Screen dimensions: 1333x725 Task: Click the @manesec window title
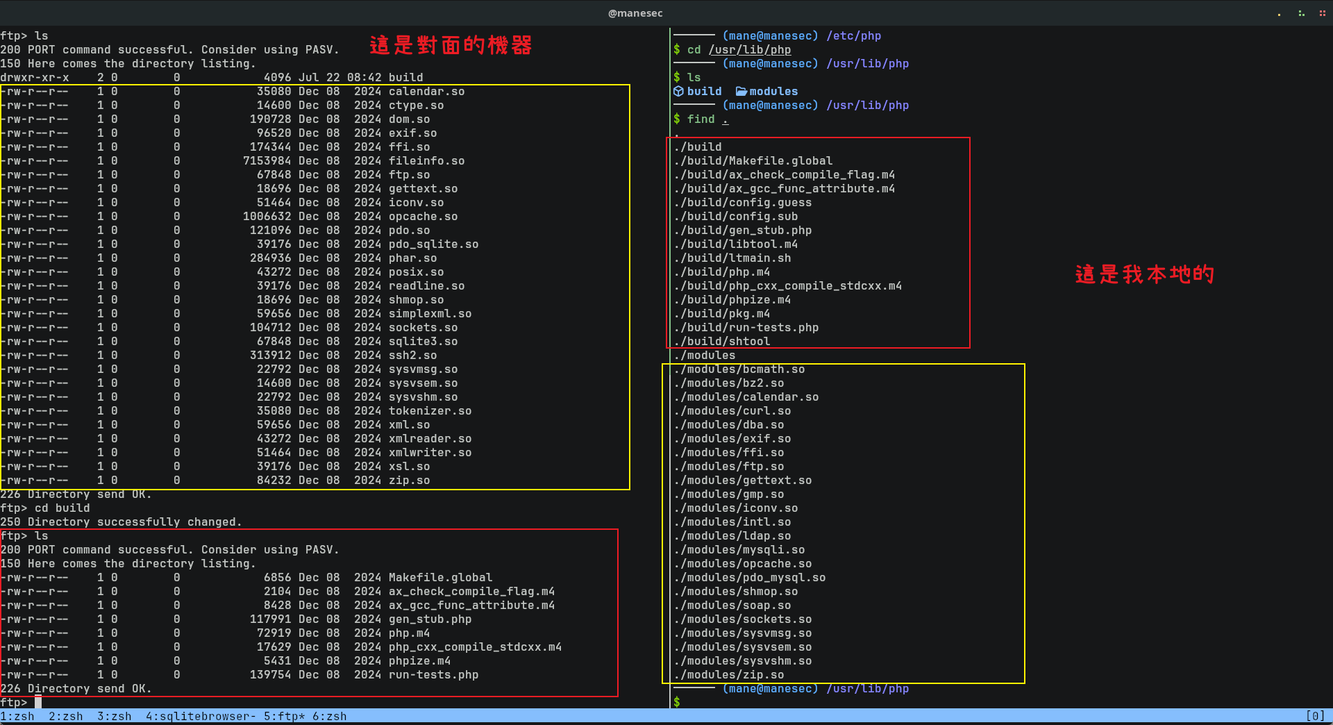point(635,13)
